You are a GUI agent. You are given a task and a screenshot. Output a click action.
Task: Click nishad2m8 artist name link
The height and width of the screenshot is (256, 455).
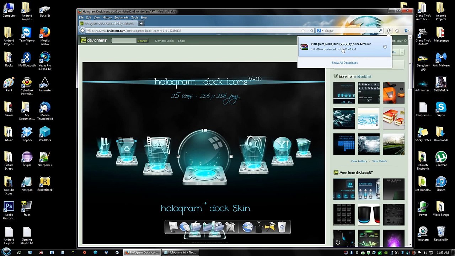click(363, 76)
